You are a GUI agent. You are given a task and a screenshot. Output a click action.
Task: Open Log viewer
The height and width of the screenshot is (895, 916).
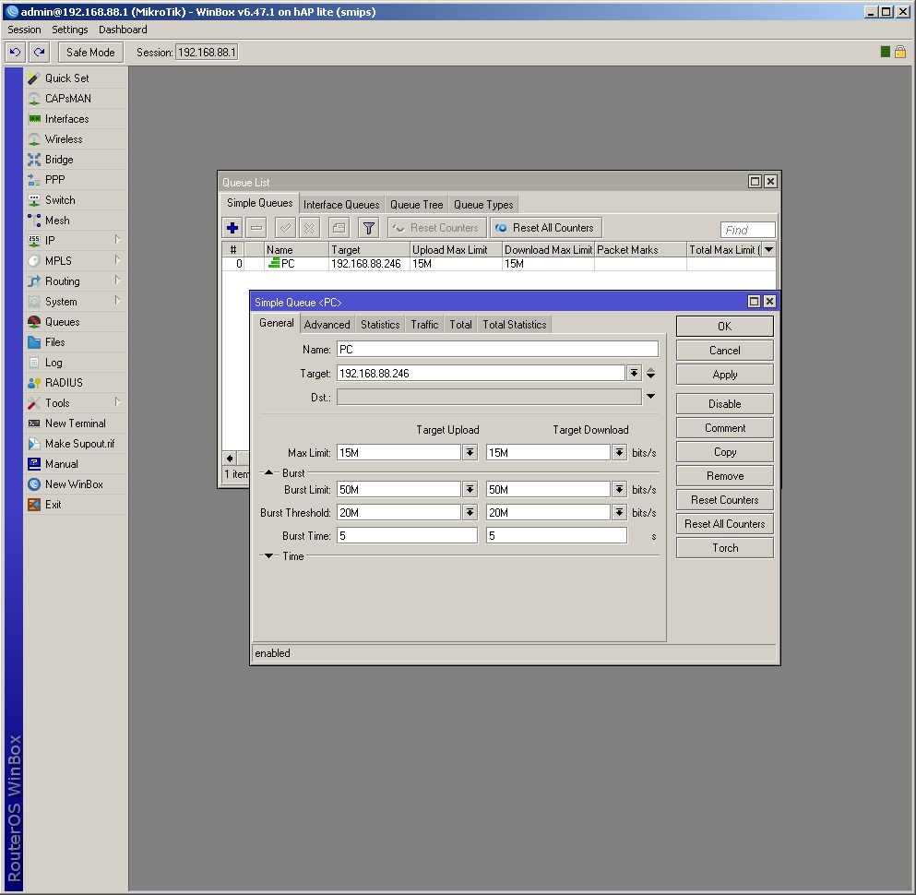[x=76, y=363]
